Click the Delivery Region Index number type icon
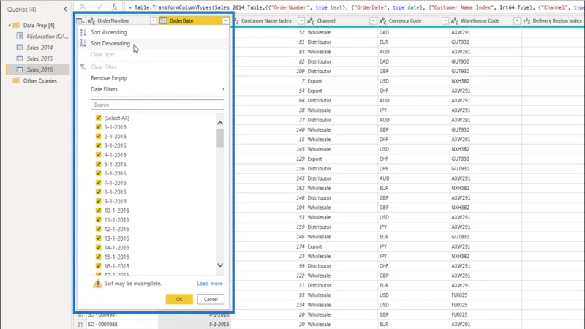The width and height of the screenshot is (585, 329). click(x=526, y=21)
